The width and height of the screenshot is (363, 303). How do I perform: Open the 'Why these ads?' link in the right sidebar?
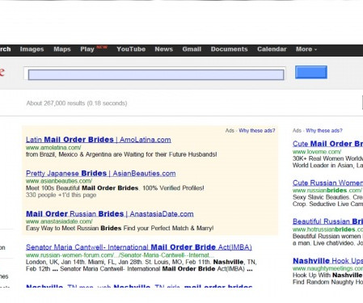tap(324, 131)
